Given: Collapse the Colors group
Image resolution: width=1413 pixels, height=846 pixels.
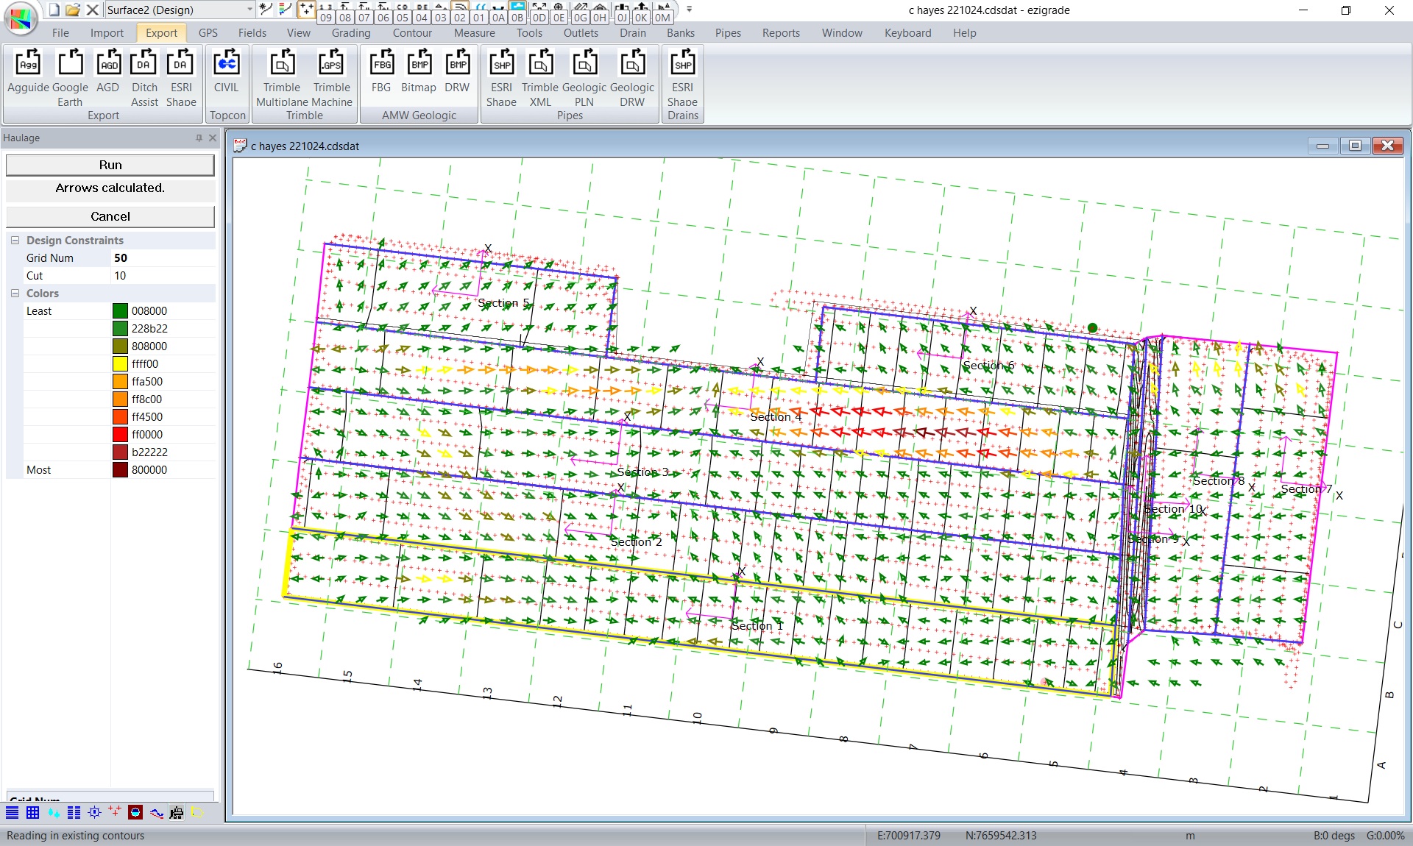Looking at the screenshot, I should [x=15, y=294].
